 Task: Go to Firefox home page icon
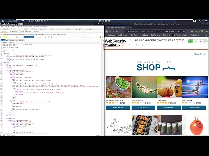(x=117, y=32)
